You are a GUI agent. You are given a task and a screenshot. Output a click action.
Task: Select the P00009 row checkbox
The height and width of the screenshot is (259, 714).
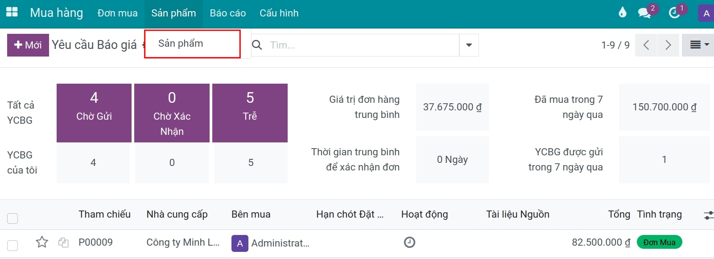tap(12, 245)
